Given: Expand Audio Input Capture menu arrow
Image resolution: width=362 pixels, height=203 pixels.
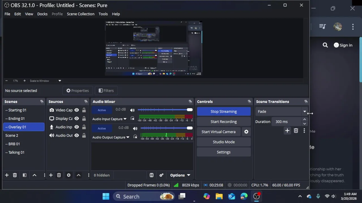Looking at the screenshot, I should 125,119.
